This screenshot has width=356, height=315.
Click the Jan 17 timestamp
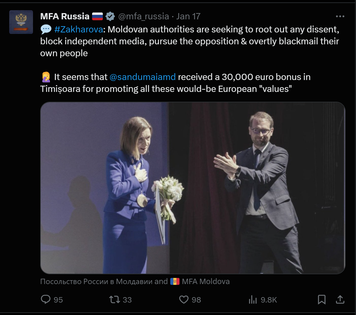click(188, 16)
